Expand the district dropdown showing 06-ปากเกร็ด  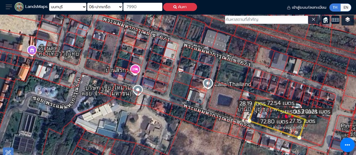coord(105,7)
